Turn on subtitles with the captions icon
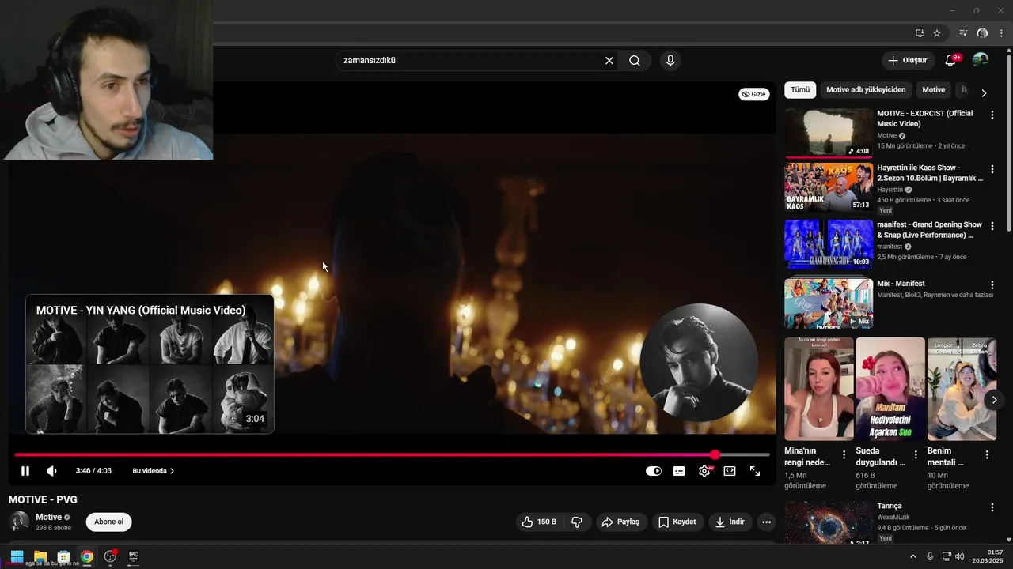Image resolution: width=1013 pixels, height=569 pixels. point(679,471)
